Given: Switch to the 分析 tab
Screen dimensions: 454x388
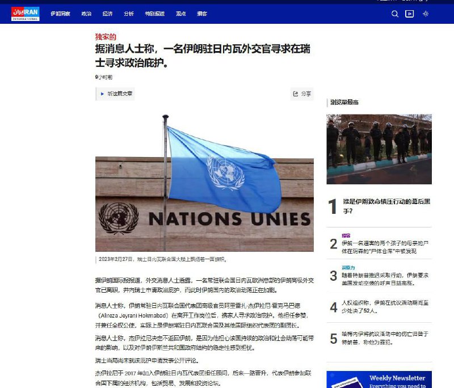Looking at the screenshot, I should (x=129, y=13).
